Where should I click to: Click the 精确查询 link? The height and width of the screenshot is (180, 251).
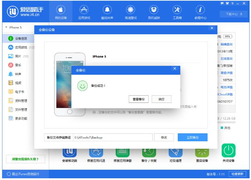point(227,44)
